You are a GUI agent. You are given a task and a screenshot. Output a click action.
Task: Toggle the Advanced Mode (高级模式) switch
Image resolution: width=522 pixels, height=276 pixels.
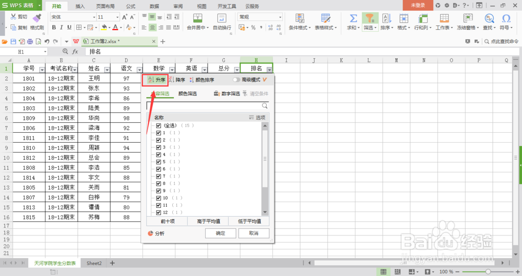[x=236, y=80]
